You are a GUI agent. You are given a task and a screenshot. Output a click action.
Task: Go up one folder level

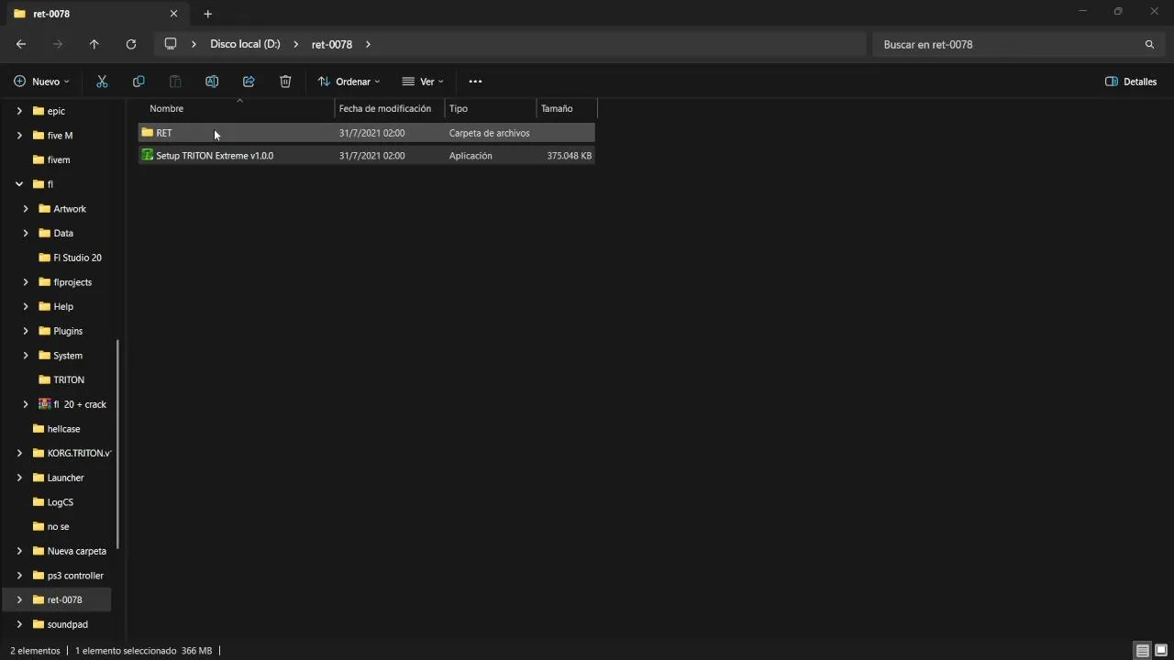(94, 44)
